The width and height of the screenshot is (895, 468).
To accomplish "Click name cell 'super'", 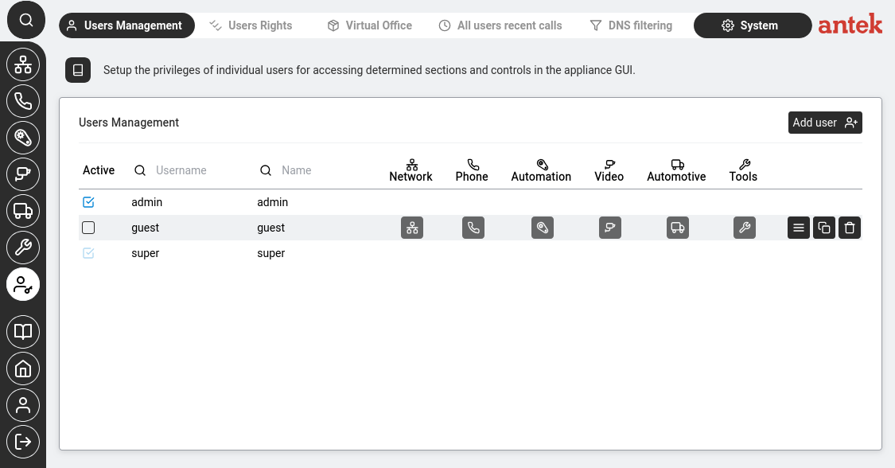I will (x=270, y=253).
